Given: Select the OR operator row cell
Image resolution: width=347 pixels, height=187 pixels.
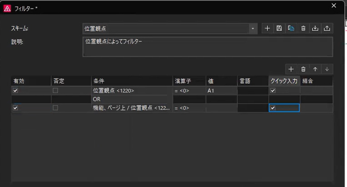Looking at the screenshot, I should pos(132,99).
